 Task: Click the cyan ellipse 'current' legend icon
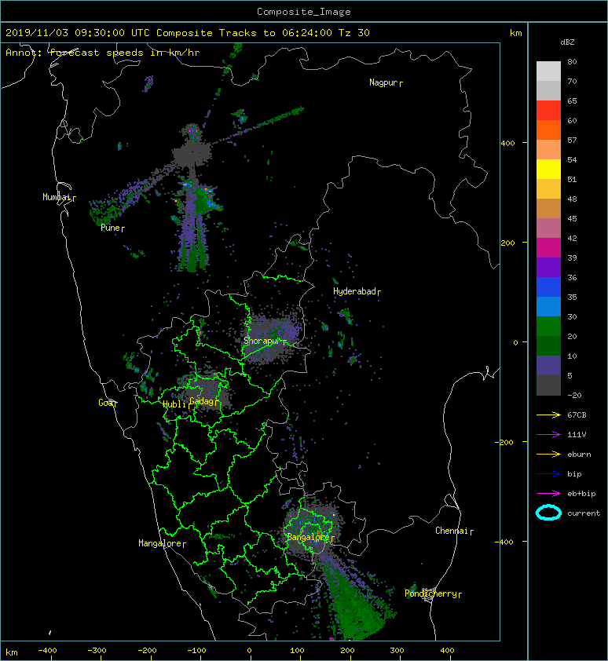coord(548,513)
